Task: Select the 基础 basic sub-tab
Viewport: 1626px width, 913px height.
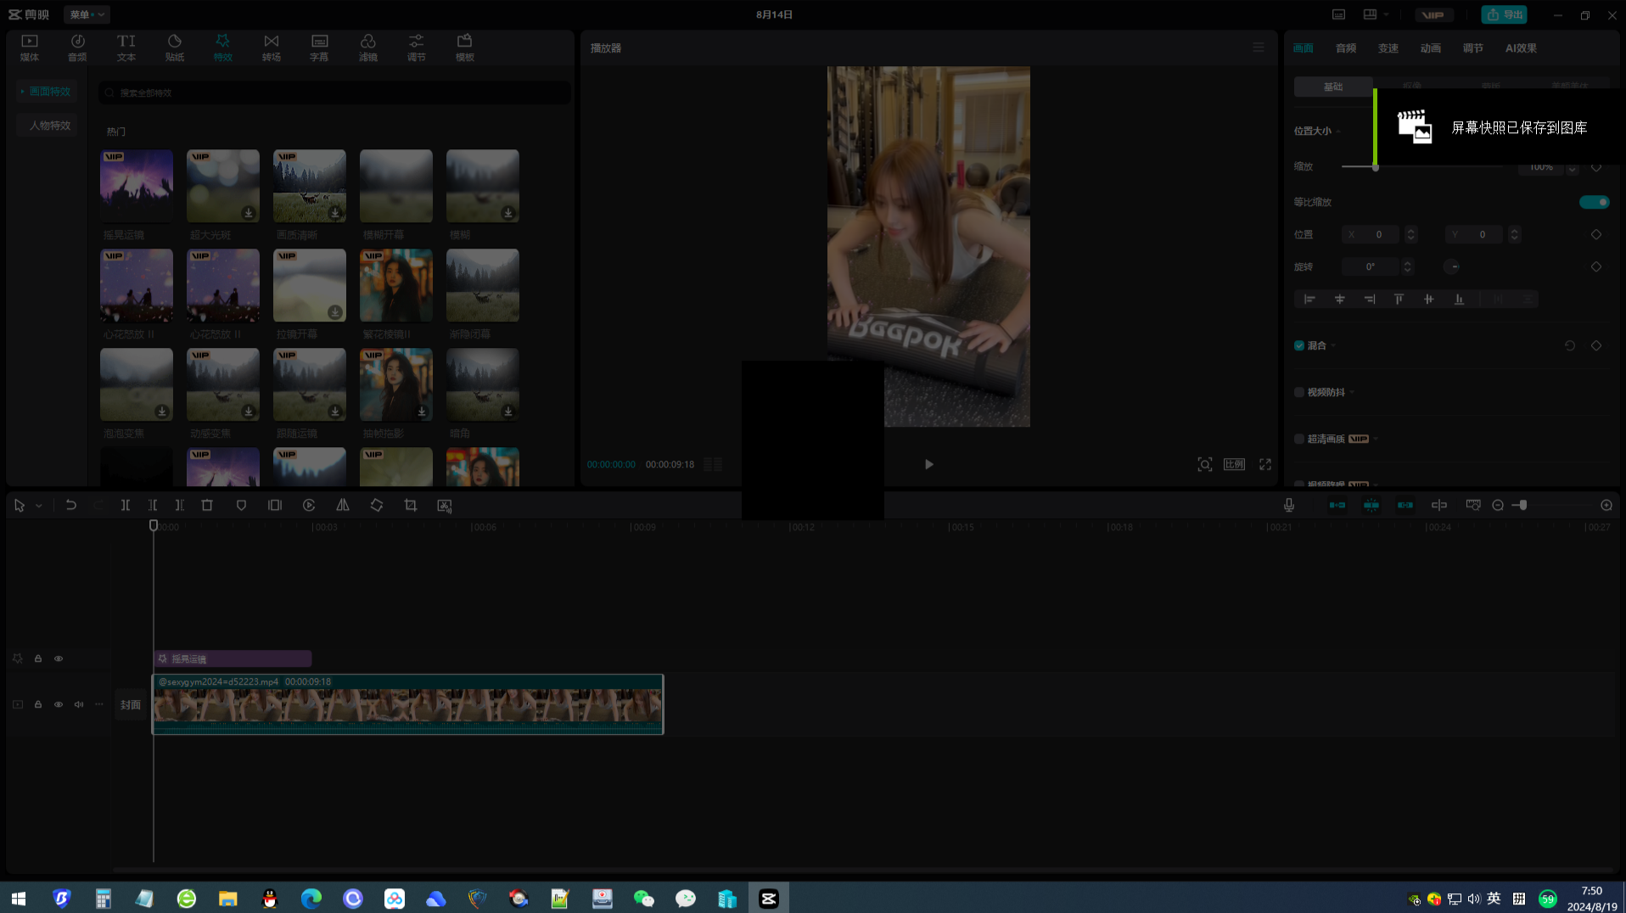Action: (1333, 87)
